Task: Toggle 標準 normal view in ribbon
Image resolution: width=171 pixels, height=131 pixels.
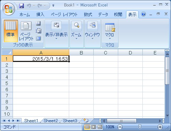Action: pyautogui.click(x=11, y=31)
